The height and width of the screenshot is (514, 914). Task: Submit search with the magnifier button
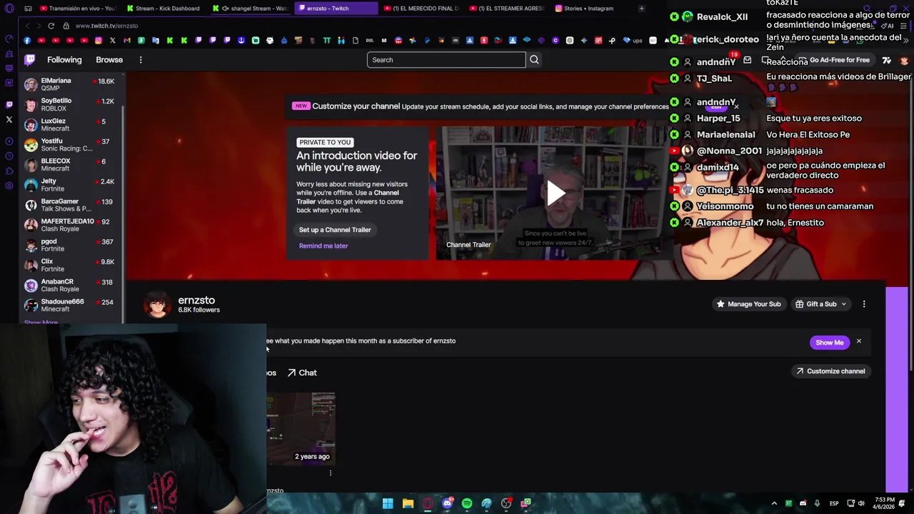click(x=534, y=60)
